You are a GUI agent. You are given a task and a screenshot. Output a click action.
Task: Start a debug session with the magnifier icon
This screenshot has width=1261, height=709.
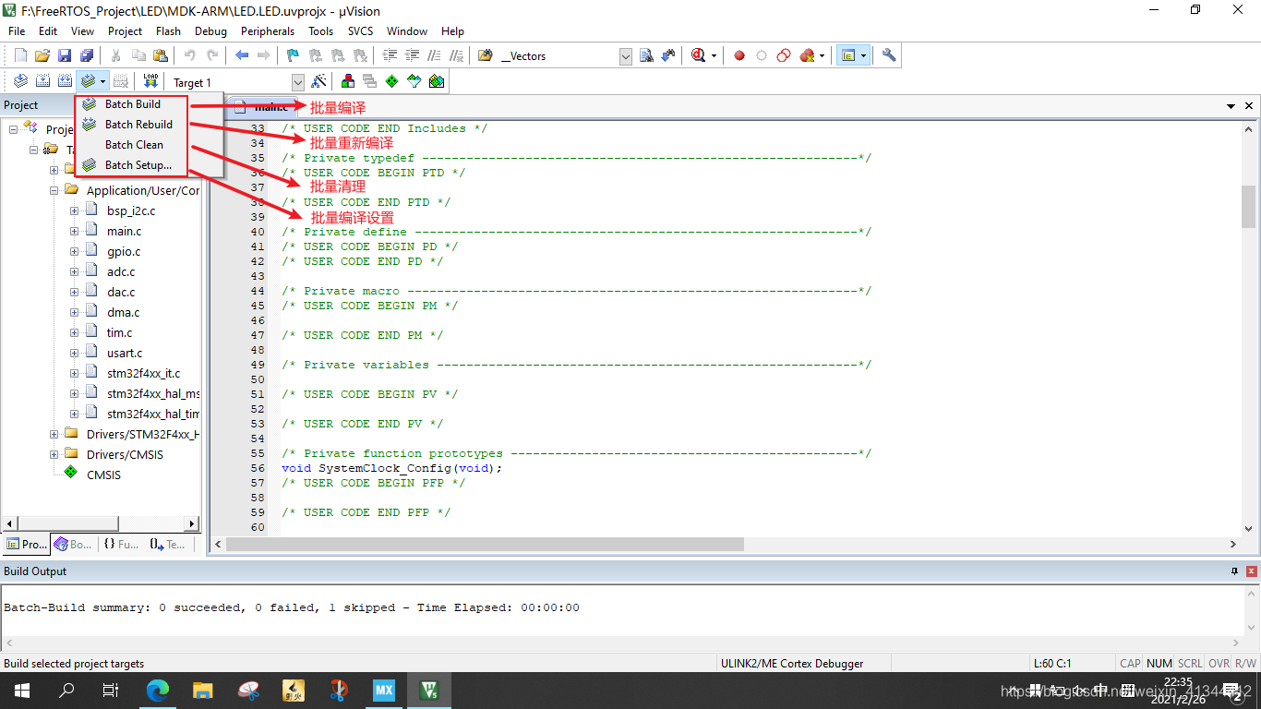point(697,54)
